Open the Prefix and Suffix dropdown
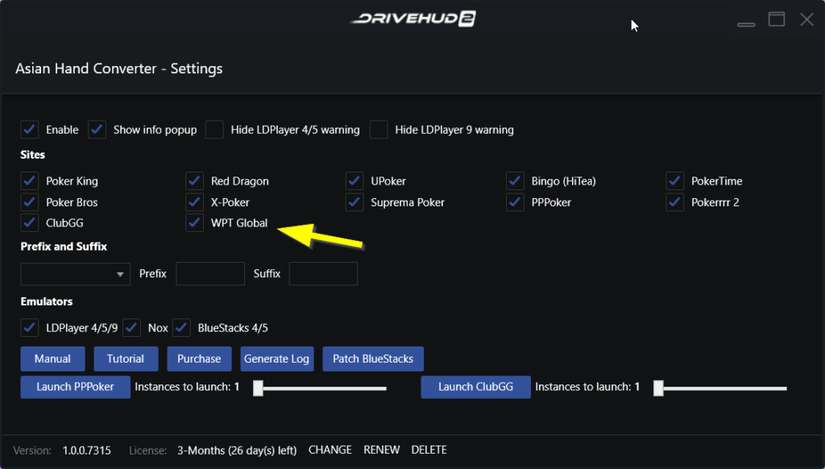This screenshot has height=469, width=825. click(75, 274)
